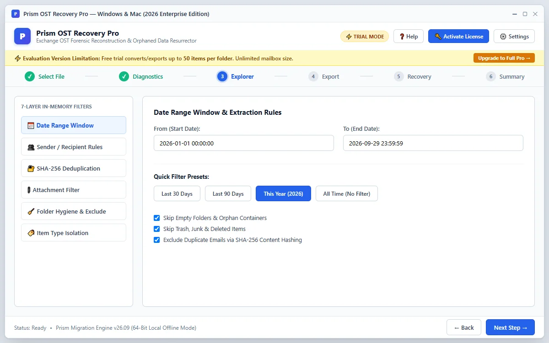549x343 pixels.
Task: Click the question mark icon in Help
Action: point(402,37)
